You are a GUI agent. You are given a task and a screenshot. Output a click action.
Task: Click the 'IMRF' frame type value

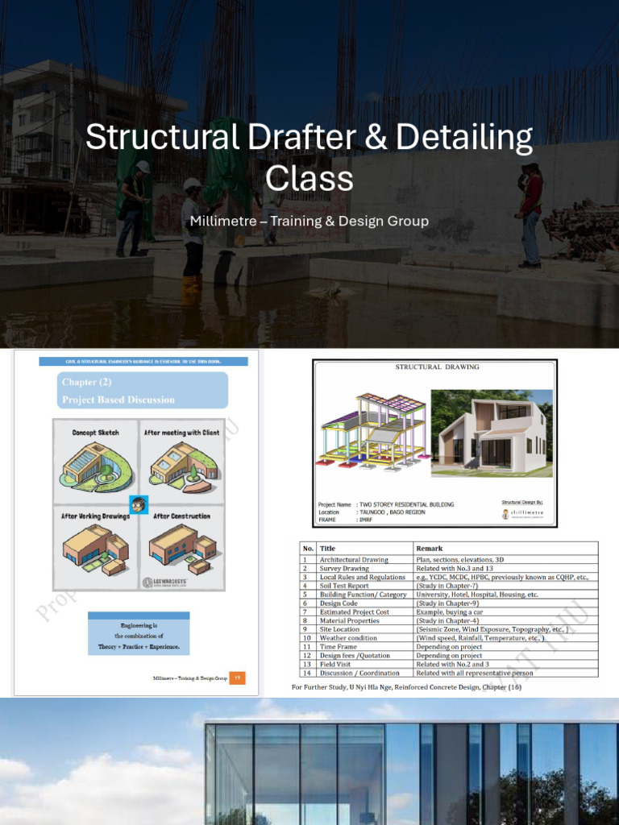[367, 520]
